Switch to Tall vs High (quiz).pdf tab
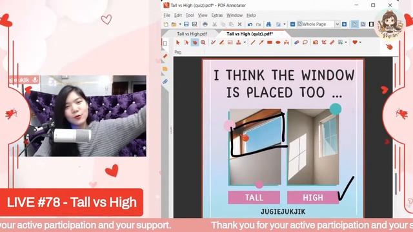 click(250, 34)
